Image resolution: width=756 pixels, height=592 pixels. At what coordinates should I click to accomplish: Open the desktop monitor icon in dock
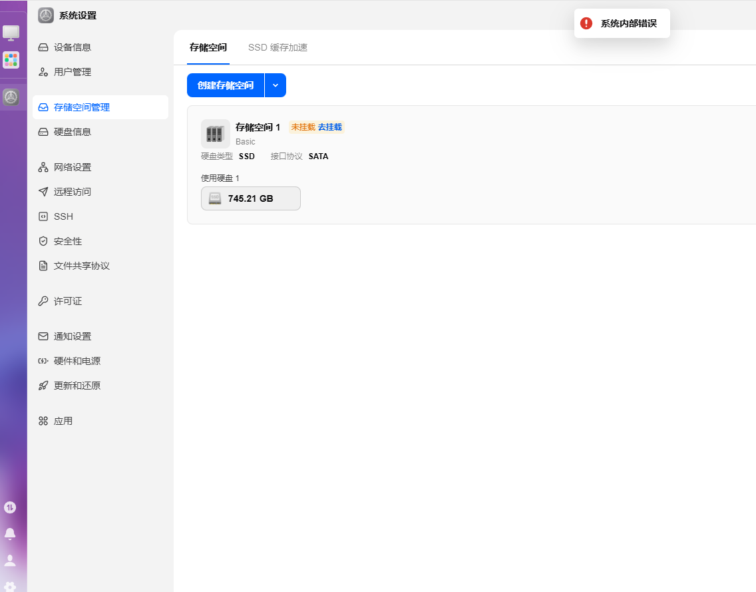[11, 33]
